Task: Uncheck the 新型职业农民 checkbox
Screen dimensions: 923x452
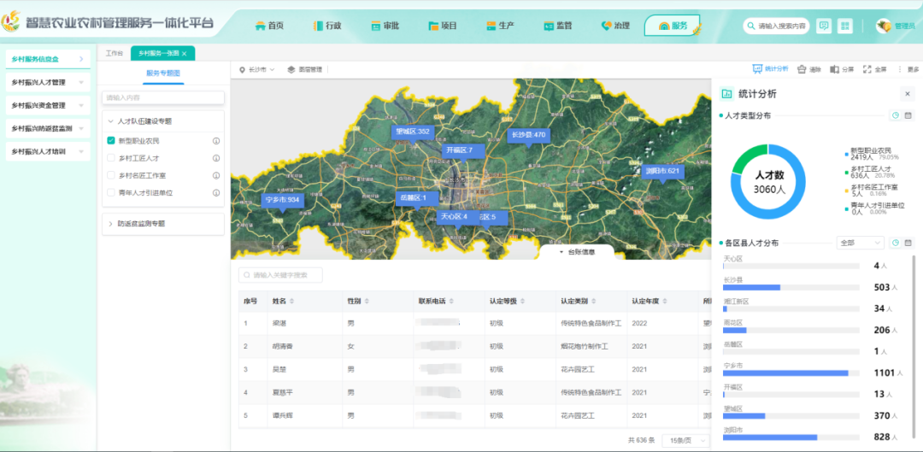Action: click(x=111, y=141)
